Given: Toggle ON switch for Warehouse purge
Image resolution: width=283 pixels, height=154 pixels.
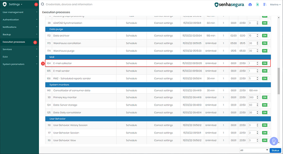Looking at the screenshot, I should (265, 51).
